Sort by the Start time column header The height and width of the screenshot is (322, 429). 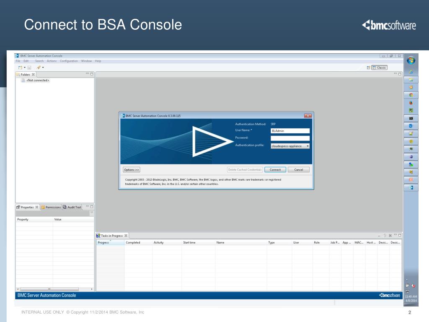(x=198, y=243)
